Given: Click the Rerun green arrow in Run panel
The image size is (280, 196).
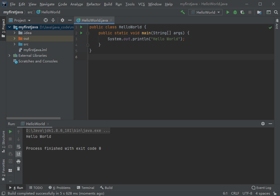Looking at the screenshot, I should (10, 132).
